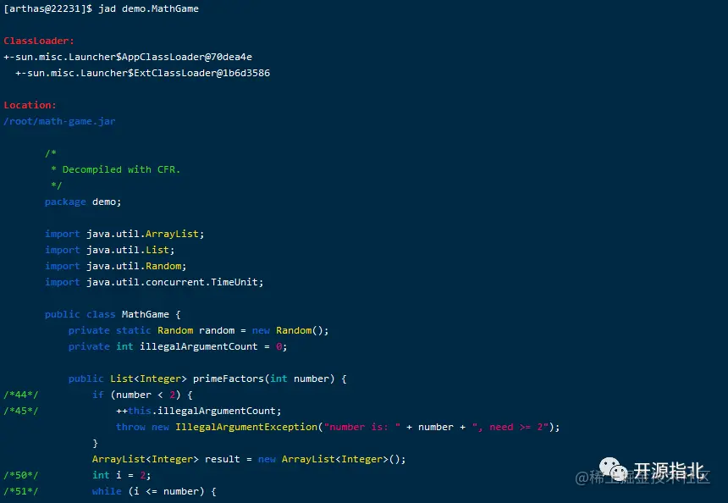
Task: Click the '/*50*/' line number marker
Action: (21, 475)
